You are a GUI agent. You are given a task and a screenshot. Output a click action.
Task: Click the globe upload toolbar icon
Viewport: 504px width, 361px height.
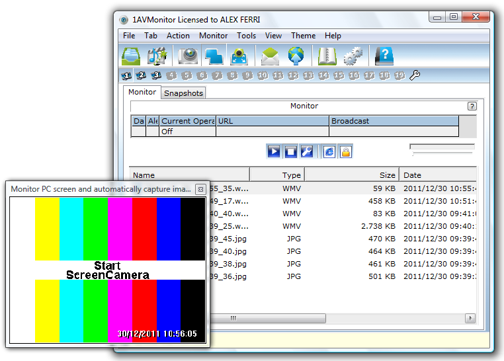click(296, 57)
